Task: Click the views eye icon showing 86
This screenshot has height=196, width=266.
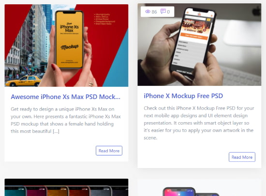Action: tap(148, 12)
